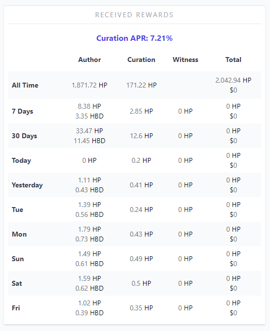
Task: Select the Author column header
Action: pyautogui.click(x=90, y=60)
